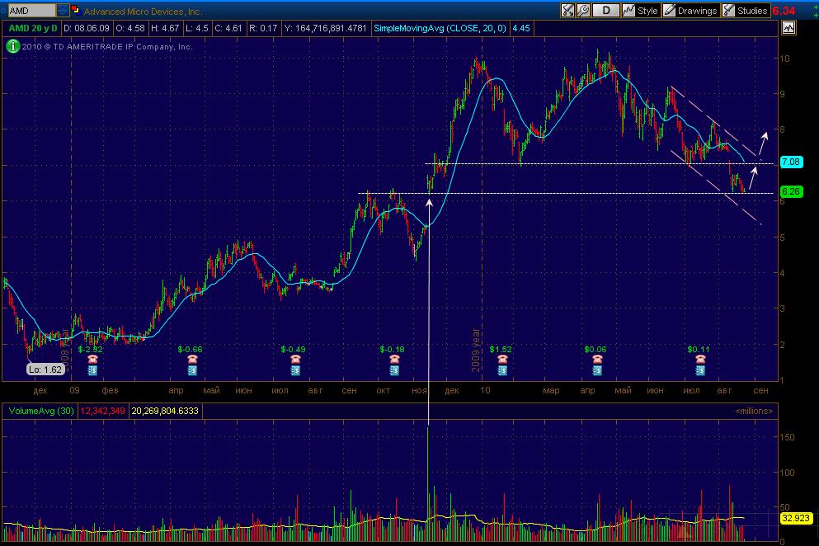Click the earnings phone icon under $-0.49

click(x=295, y=360)
